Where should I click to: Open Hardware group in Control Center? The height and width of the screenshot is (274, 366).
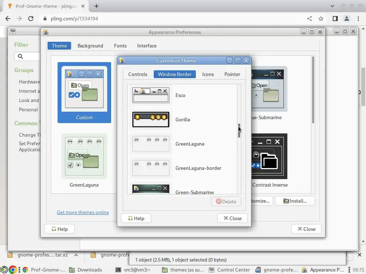[29, 82]
